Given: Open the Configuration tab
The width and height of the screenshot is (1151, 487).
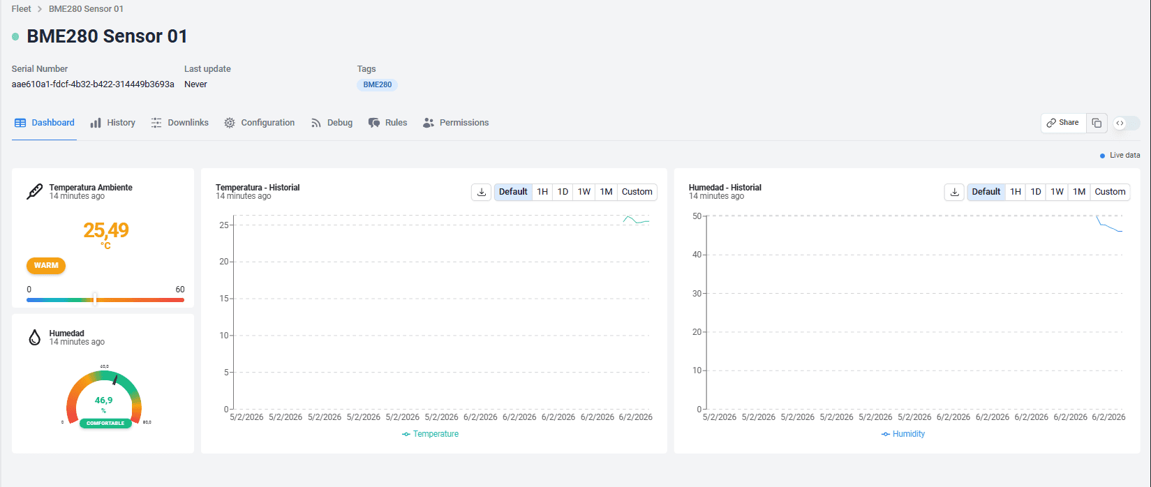Looking at the screenshot, I should pos(260,123).
